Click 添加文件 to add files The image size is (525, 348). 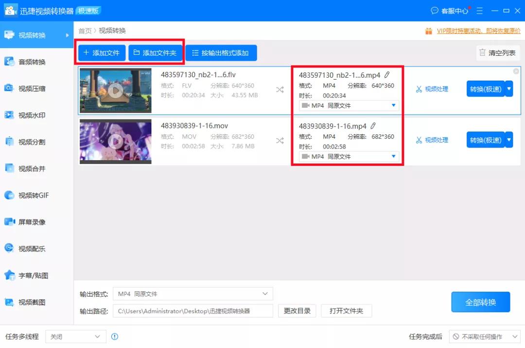pyautogui.click(x=101, y=52)
